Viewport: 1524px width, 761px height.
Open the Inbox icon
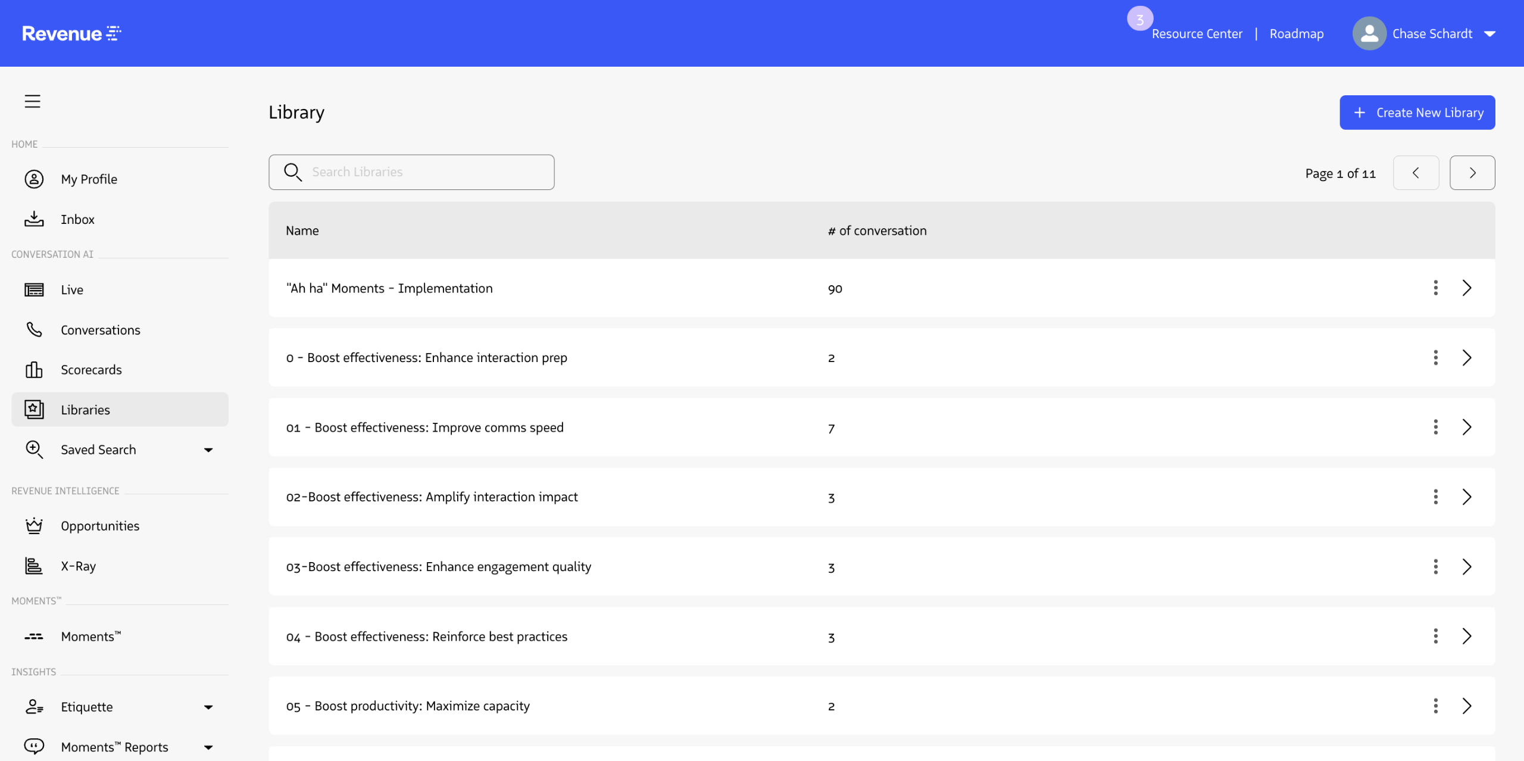34,219
